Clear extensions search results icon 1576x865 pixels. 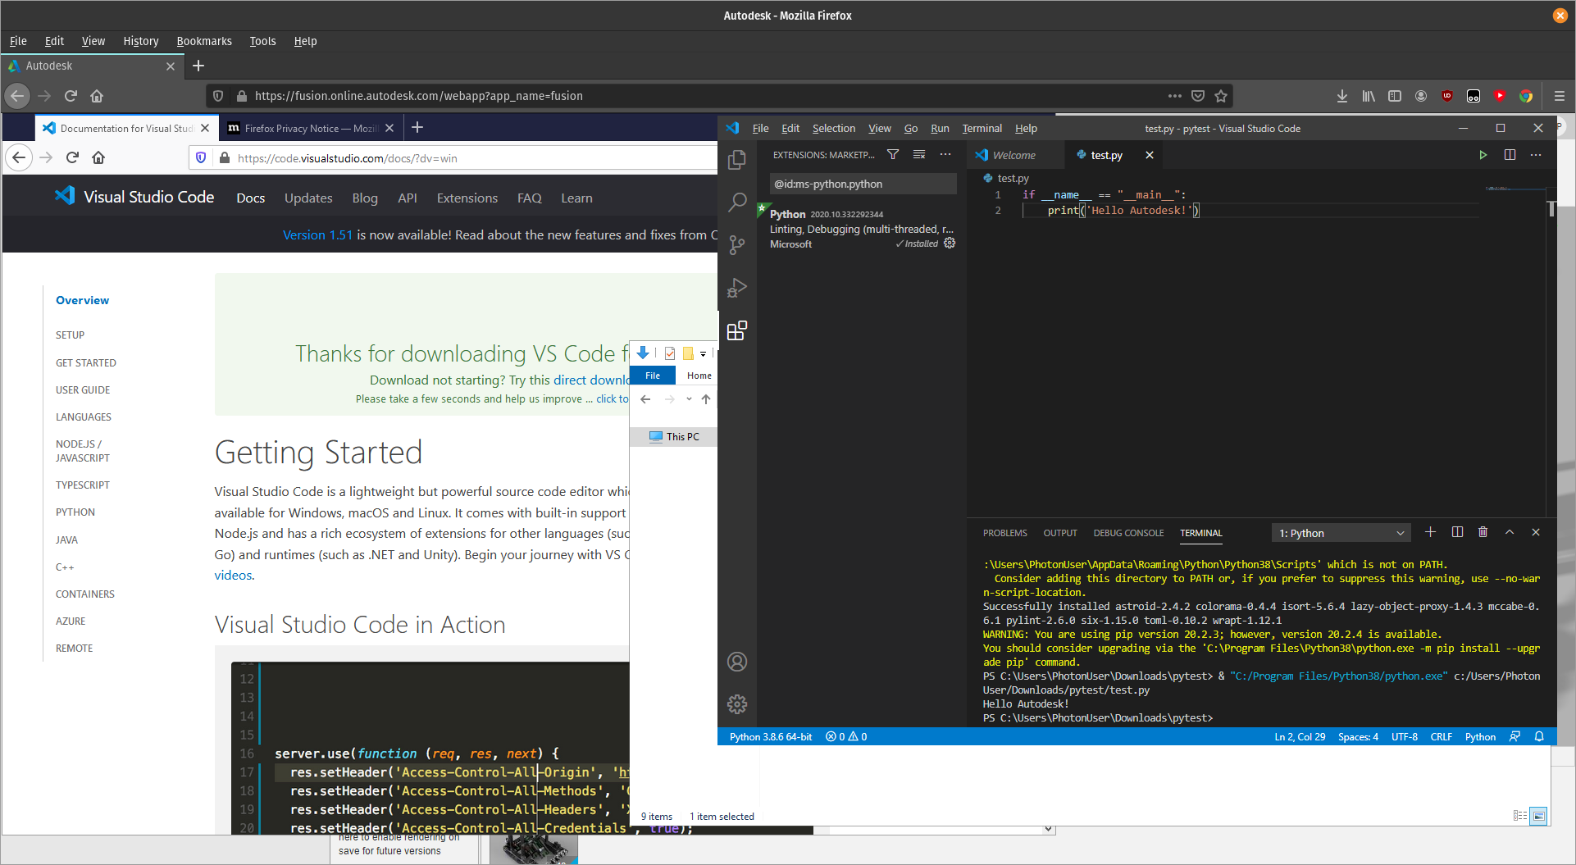tap(919, 154)
